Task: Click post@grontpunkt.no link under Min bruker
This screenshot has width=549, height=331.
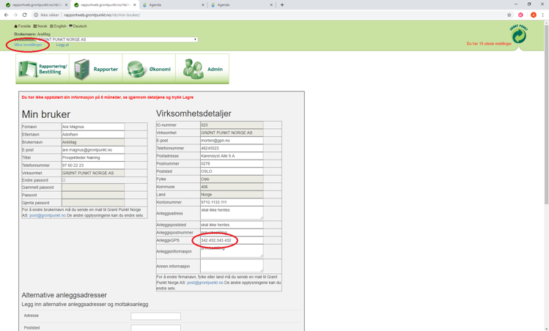Action: 47,215
